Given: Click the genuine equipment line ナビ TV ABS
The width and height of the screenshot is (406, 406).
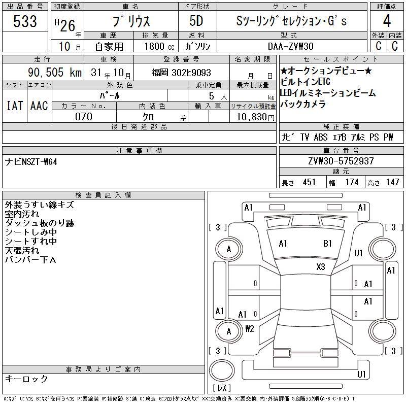Looking at the screenshot, I should [x=337, y=137].
